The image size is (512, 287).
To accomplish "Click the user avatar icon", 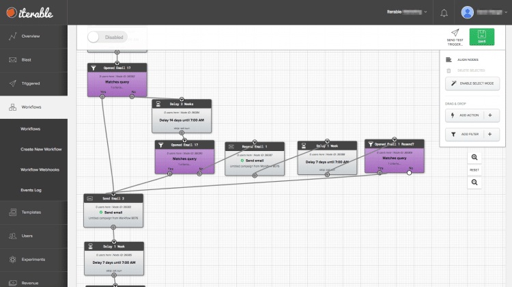I will pyautogui.click(x=467, y=12).
